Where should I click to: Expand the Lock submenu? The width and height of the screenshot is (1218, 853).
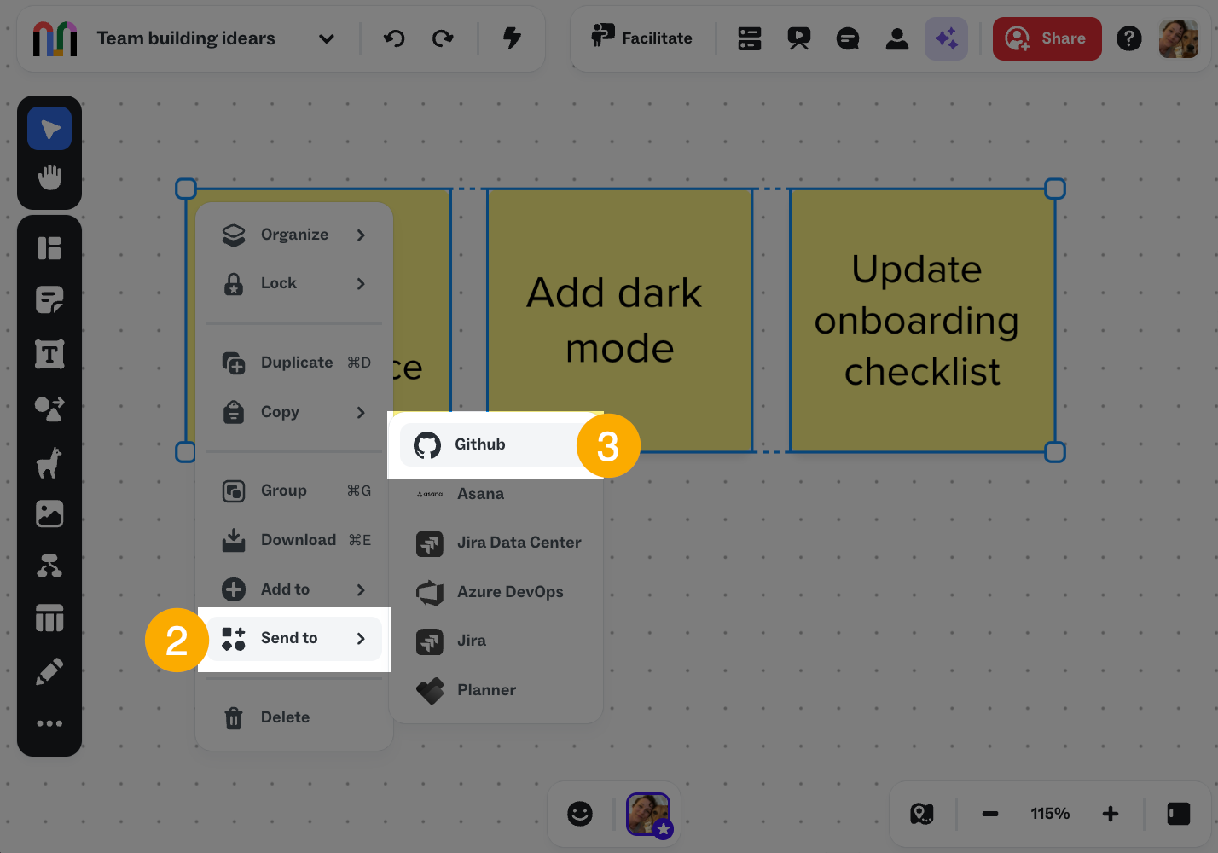click(294, 283)
